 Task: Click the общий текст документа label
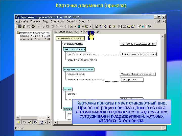point(82,60)
